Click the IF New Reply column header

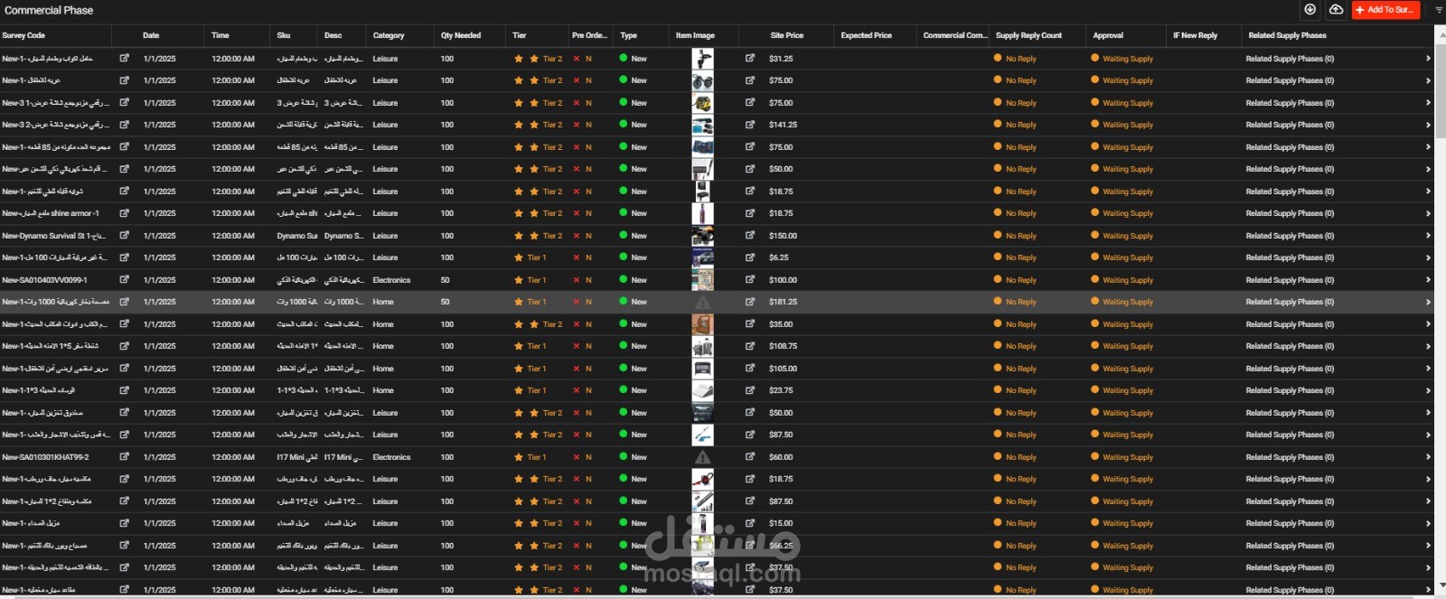pos(1195,35)
